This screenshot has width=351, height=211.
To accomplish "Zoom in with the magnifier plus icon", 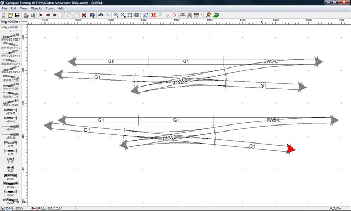I will coord(116,15).
